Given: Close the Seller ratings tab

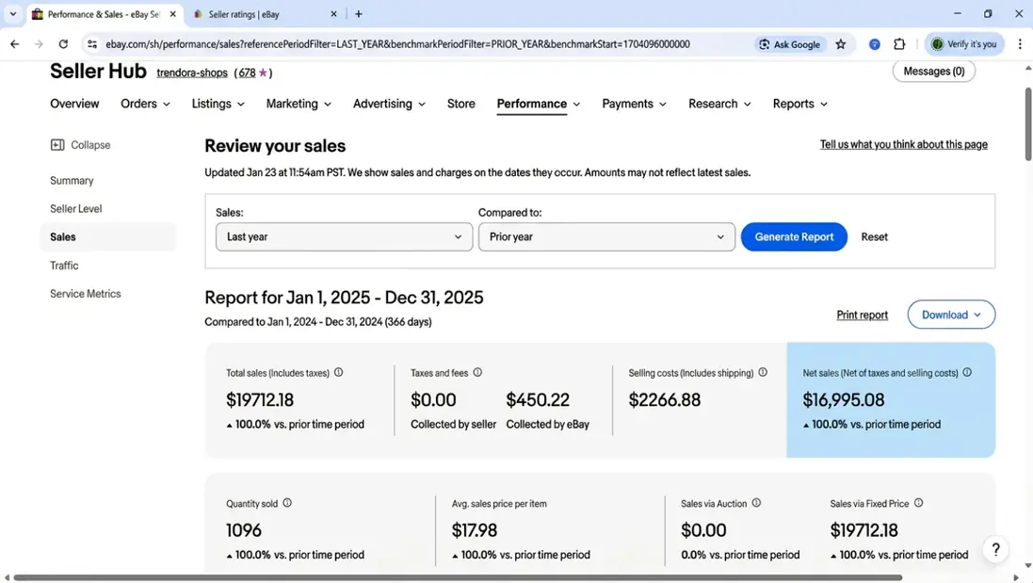Looking at the screenshot, I should (x=333, y=14).
